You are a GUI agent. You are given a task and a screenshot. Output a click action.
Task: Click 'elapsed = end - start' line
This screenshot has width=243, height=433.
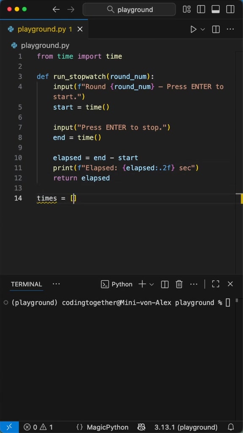tap(96, 158)
